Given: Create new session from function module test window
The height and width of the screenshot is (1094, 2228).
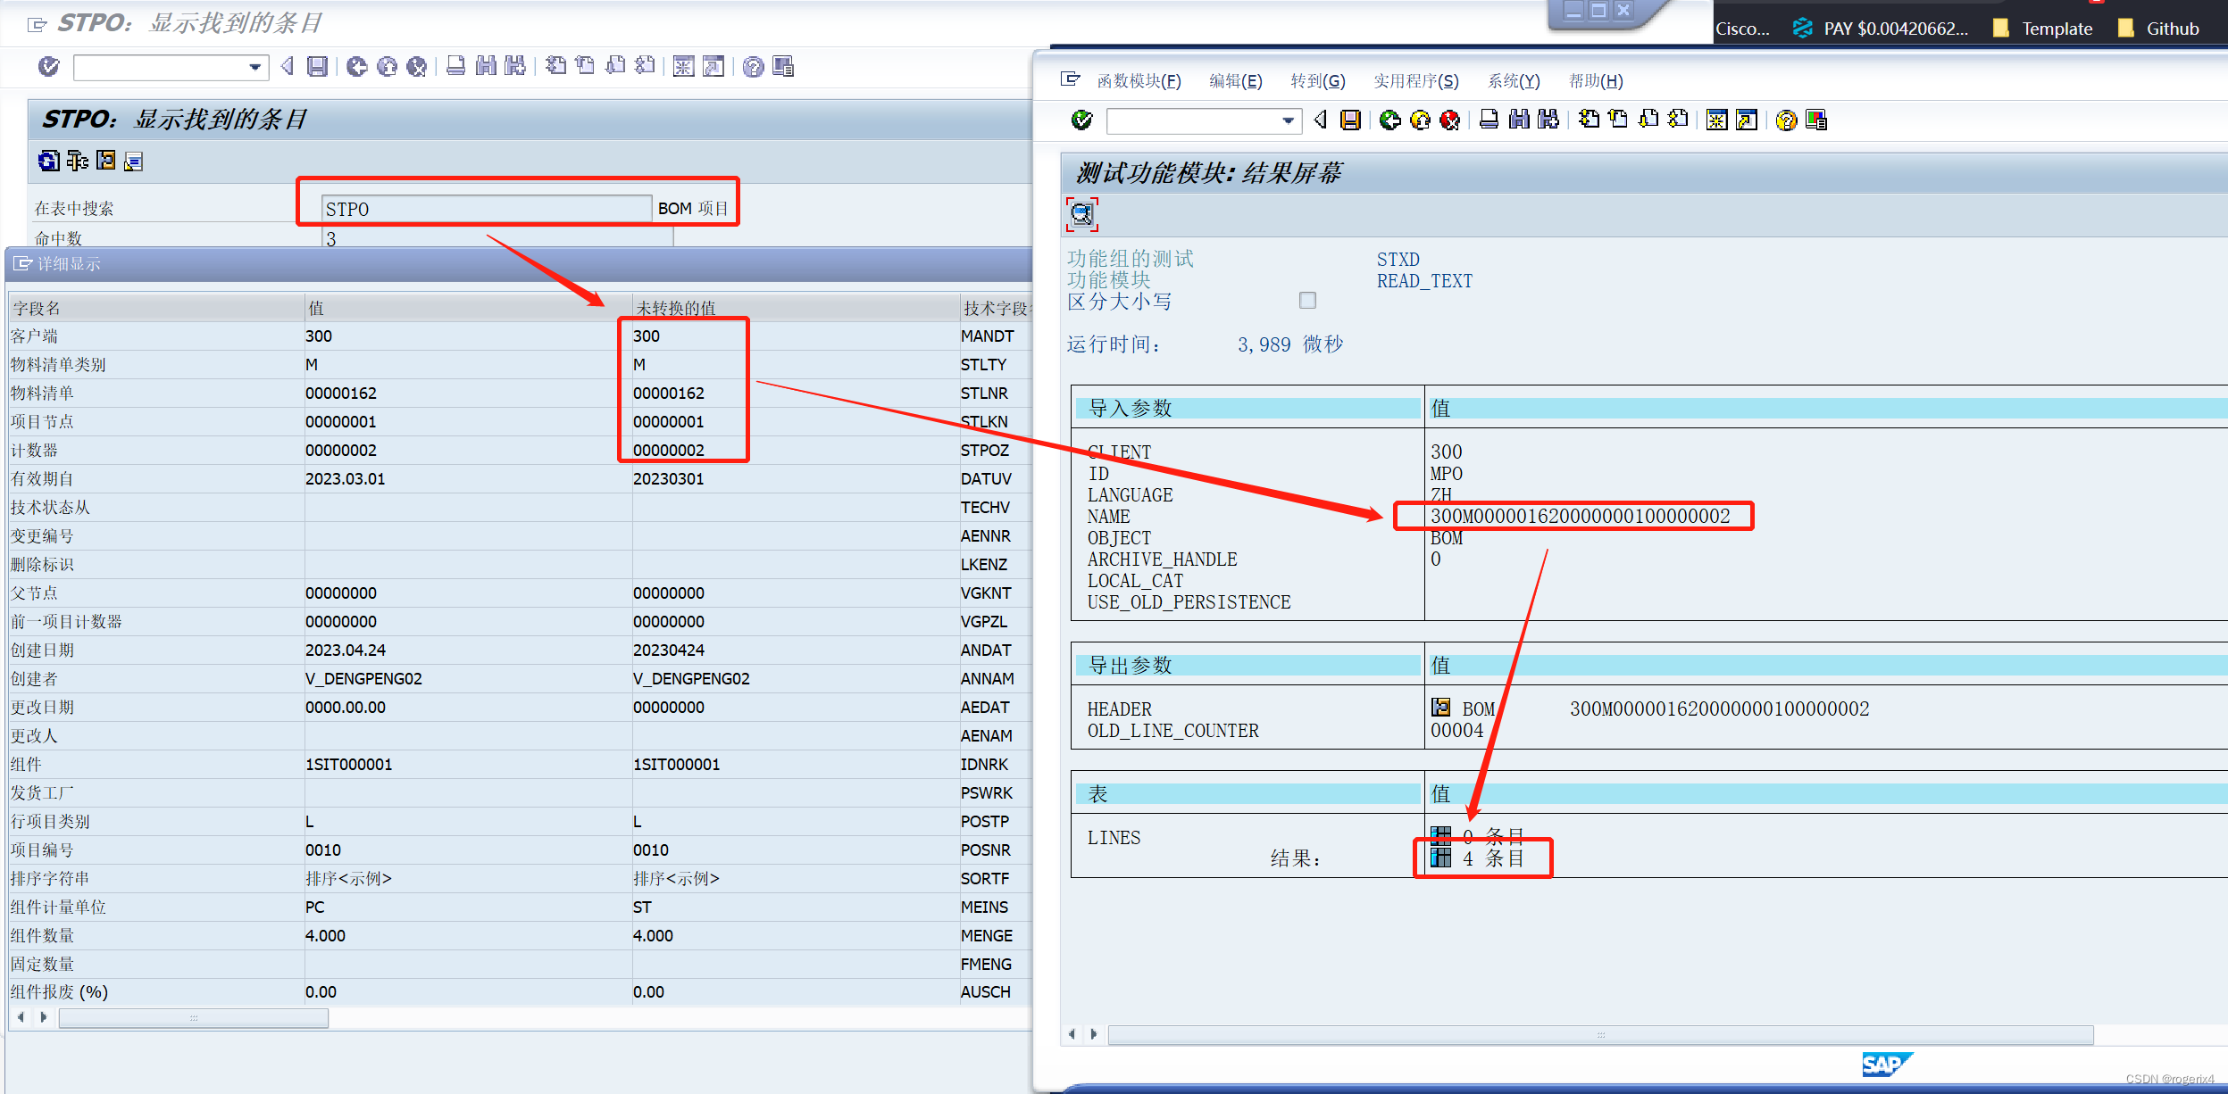Looking at the screenshot, I should coord(1716,120).
